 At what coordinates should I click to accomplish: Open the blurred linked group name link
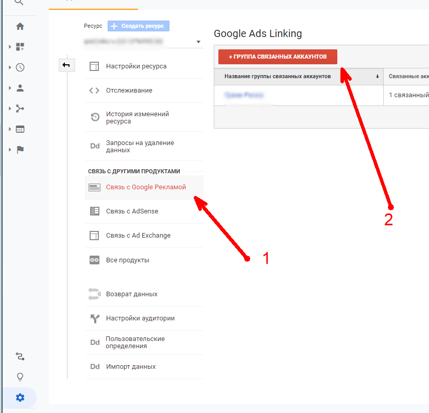click(244, 95)
